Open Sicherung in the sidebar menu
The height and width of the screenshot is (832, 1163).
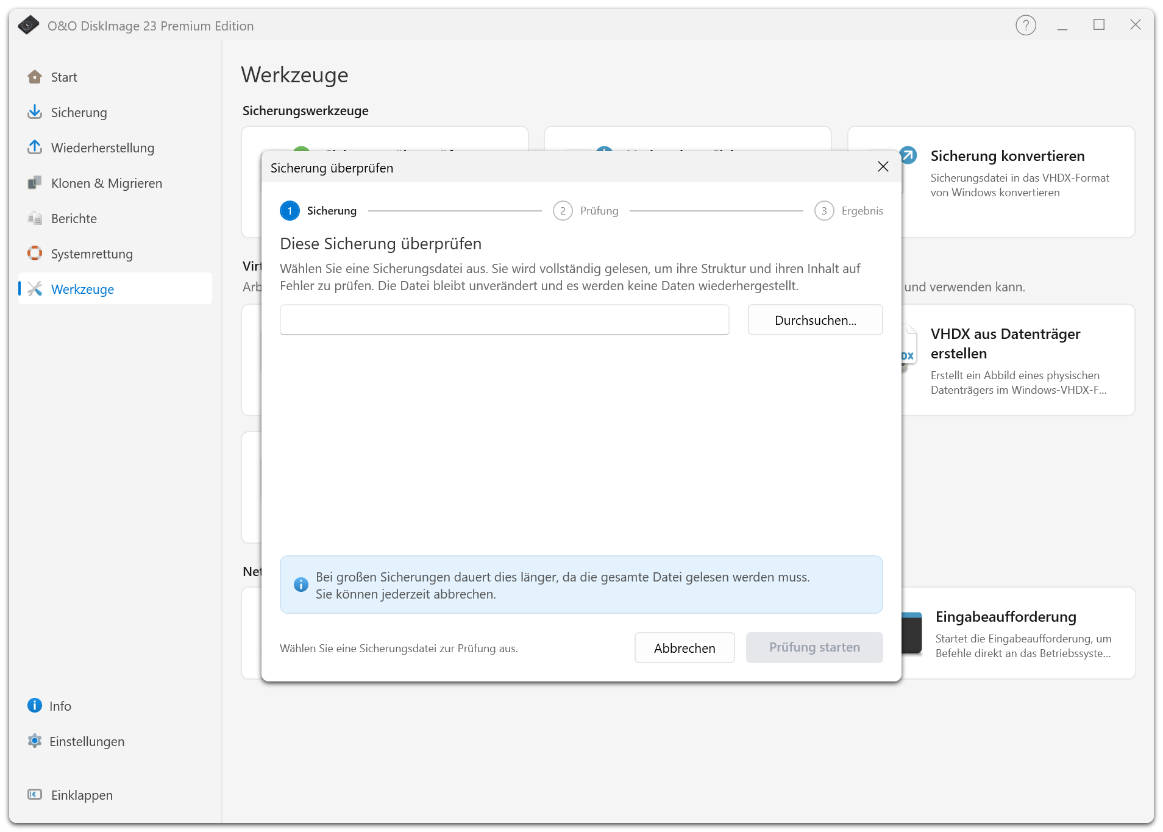(x=115, y=112)
